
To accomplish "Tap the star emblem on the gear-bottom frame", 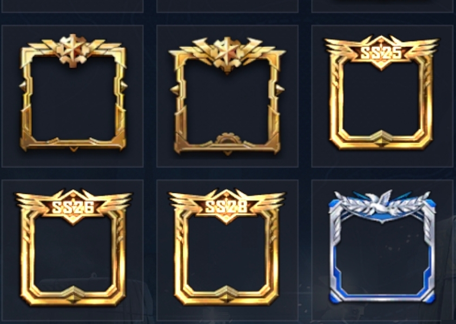I will point(227,54).
